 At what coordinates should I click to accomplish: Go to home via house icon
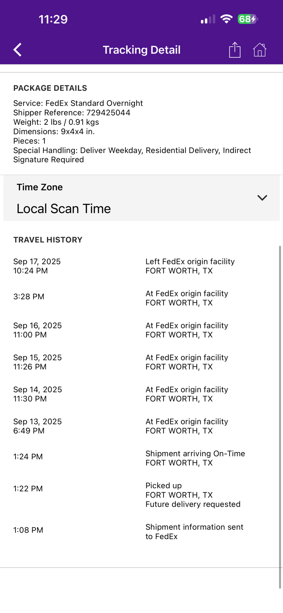coord(259,50)
